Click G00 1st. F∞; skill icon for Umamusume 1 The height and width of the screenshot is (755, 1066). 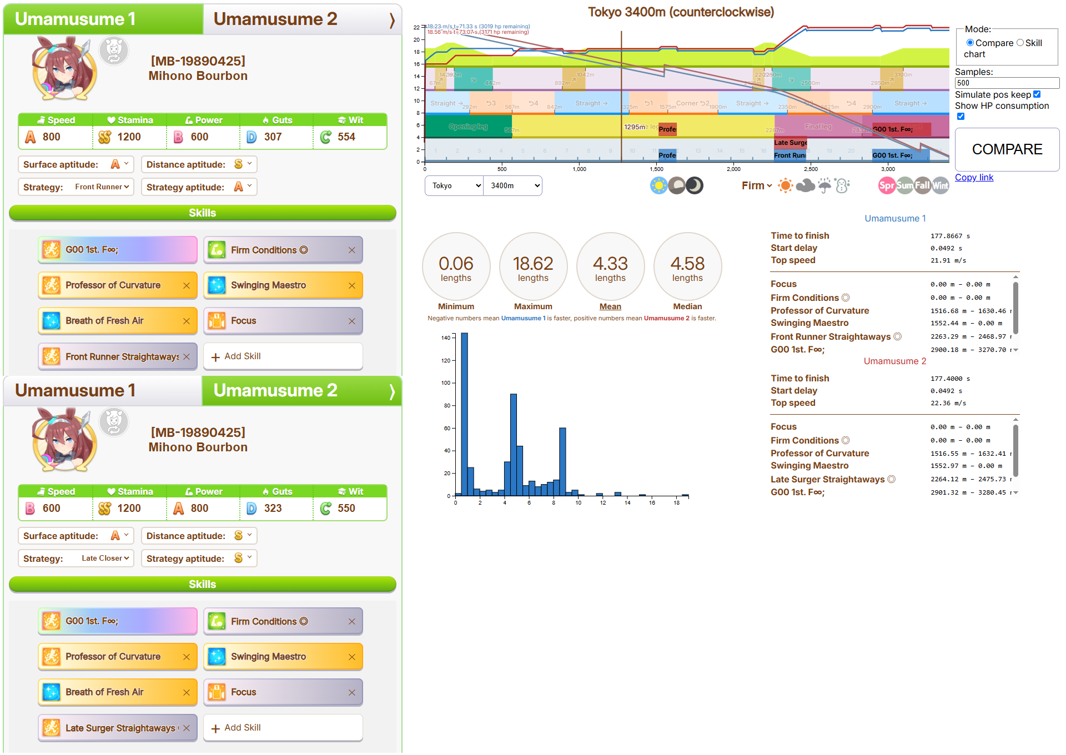[52, 250]
